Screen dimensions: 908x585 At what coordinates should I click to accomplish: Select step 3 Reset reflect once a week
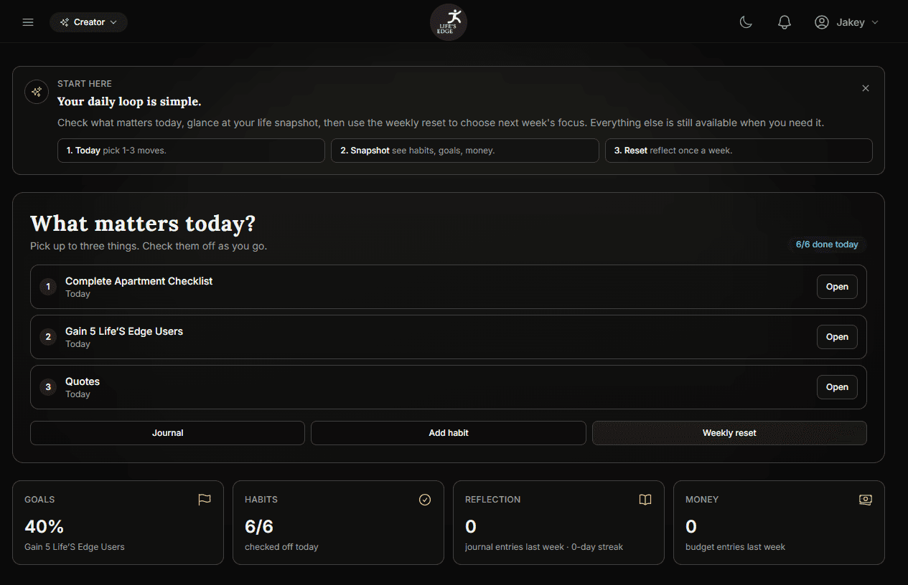coord(739,151)
